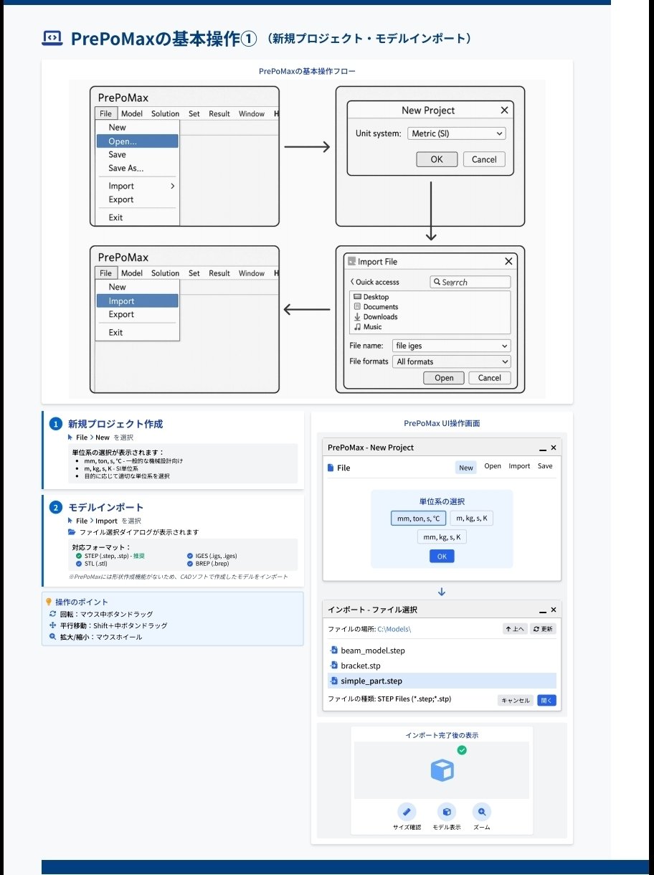Select the mm, ton, s, °C unit option
This screenshot has height=875, width=654.
click(x=420, y=518)
